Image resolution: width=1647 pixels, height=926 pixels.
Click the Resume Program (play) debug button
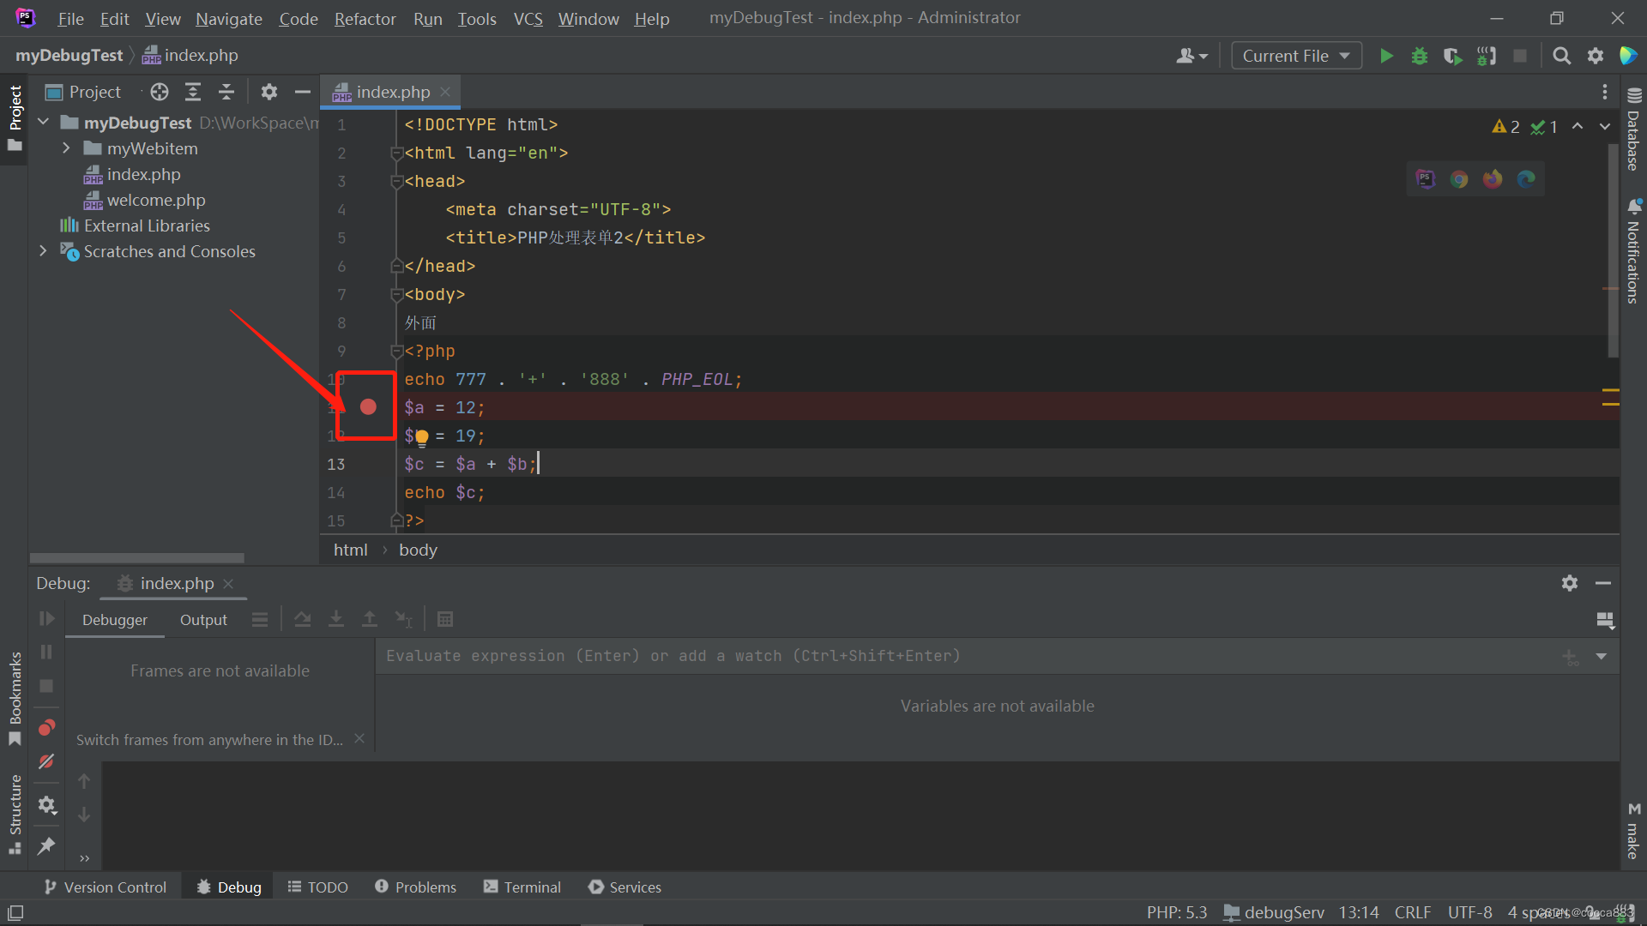(x=46, y=618)
